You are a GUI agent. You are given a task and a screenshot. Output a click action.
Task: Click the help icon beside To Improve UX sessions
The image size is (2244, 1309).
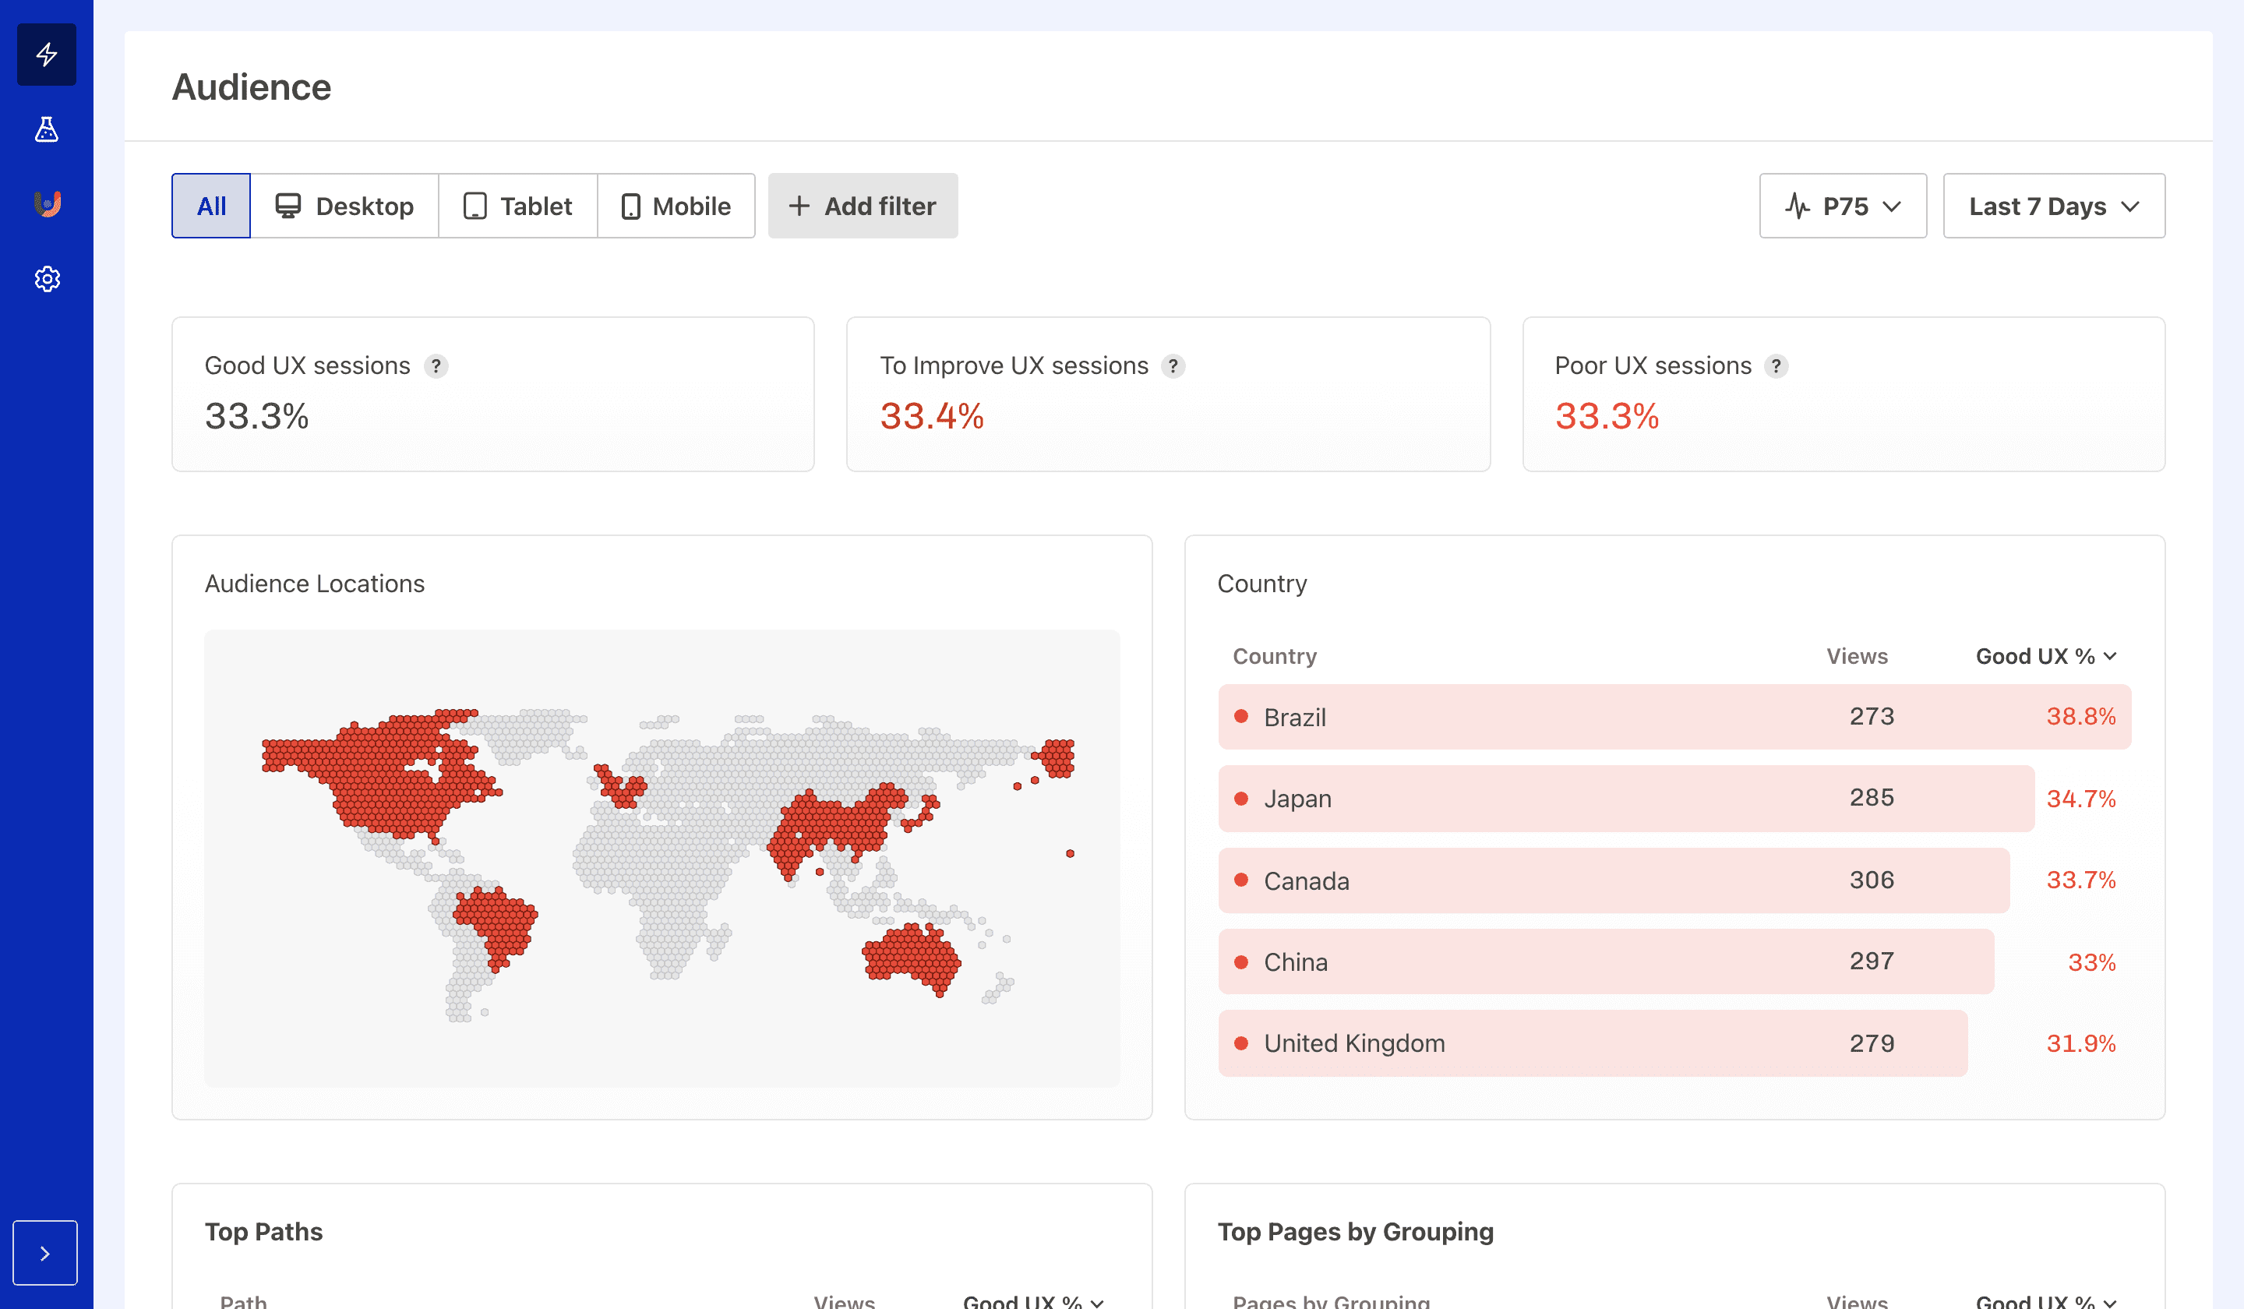pyautogui.click(x=1173, y=366)
